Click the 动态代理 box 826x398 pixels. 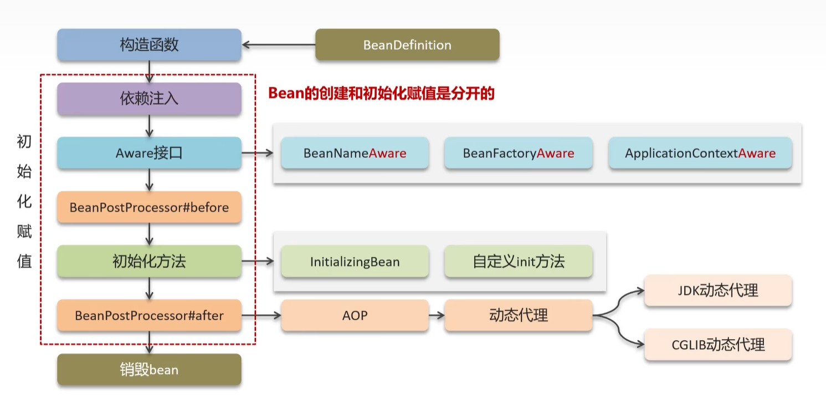tap(519, 315)
